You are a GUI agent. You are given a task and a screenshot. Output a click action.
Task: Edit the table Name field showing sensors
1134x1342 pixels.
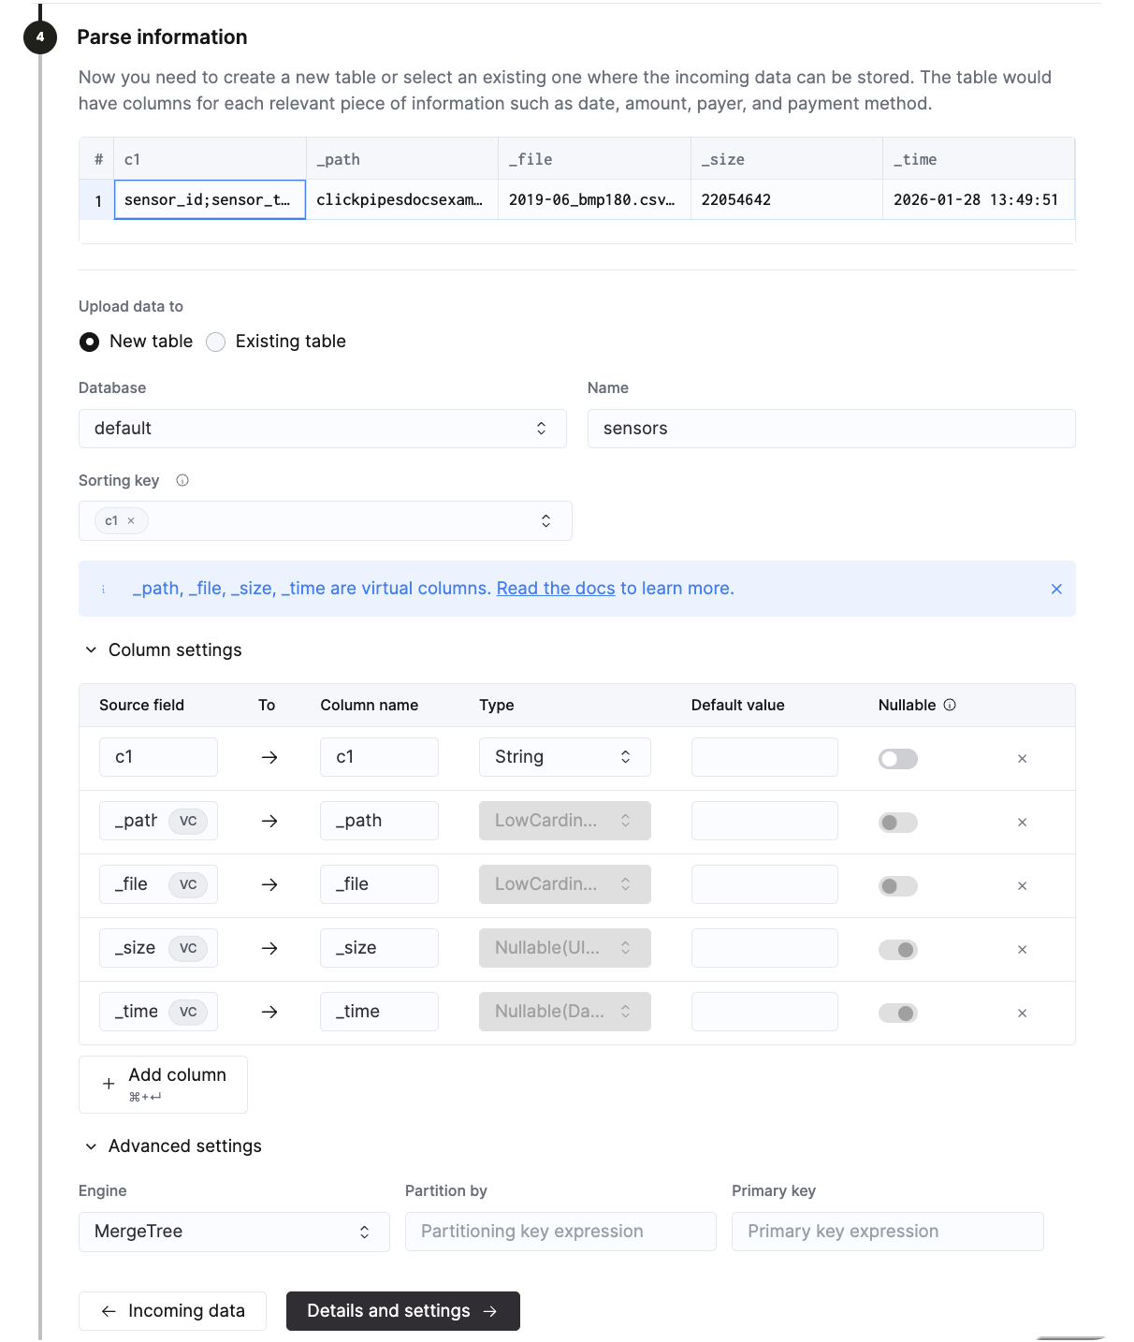click(x=831, y=428)
